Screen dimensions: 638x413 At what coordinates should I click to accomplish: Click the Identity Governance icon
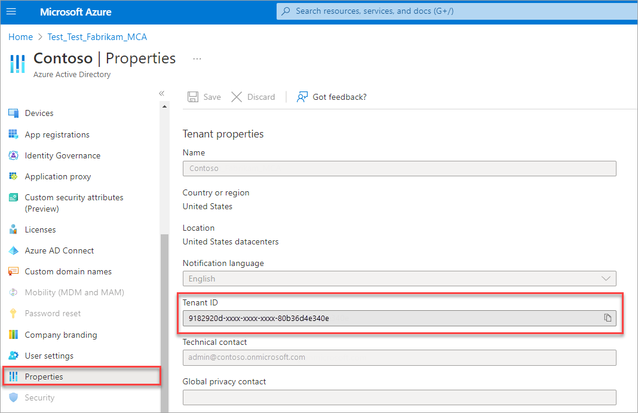13,155
